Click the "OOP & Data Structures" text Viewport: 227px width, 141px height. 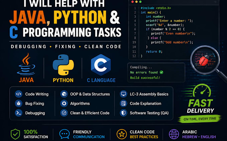click(90, 94)
